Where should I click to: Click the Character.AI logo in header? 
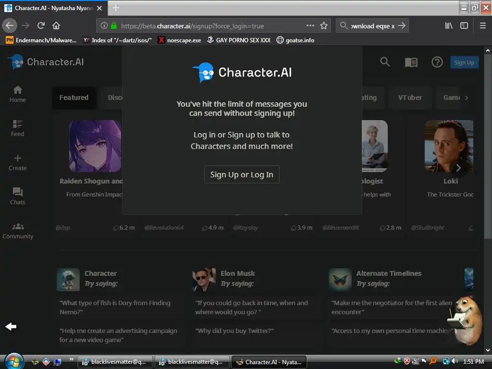pyautogui.click(x=46, y=62)
